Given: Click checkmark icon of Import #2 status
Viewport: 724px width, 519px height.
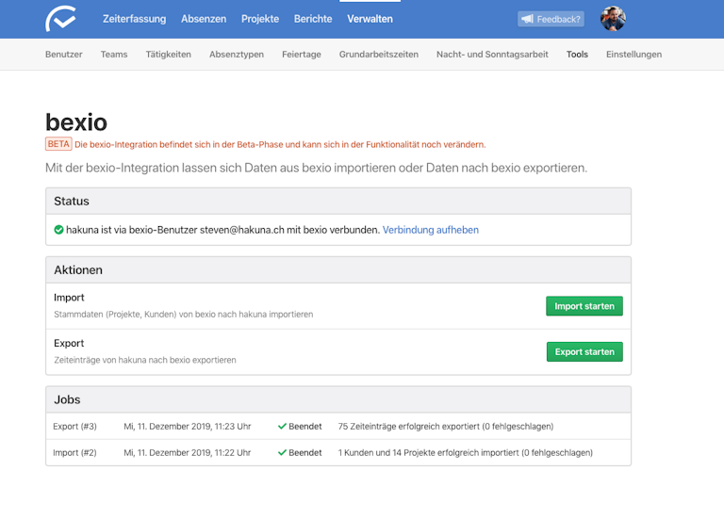Looking at the screenshot, I should (x=282, y=452).
